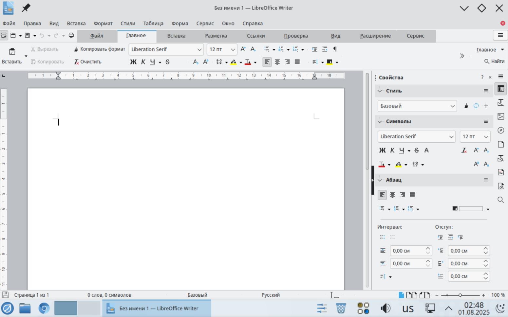Open the Liberation Serif font dropdown in the ribbon
The height and width of the screenshot is (317, 508).
199,49
